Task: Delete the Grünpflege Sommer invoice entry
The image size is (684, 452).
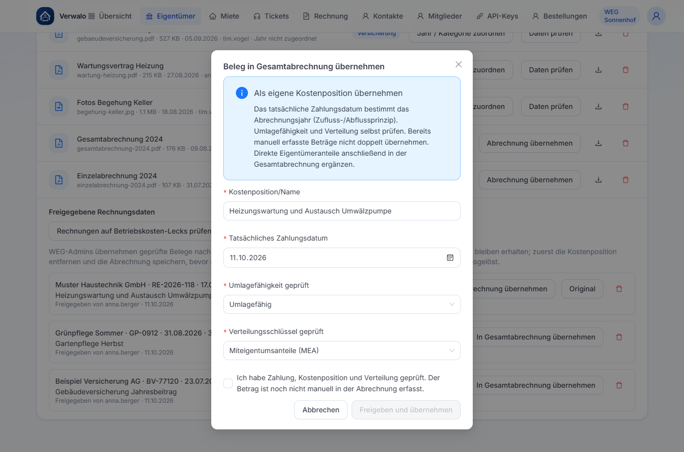Action: click(x=619, y=337)
